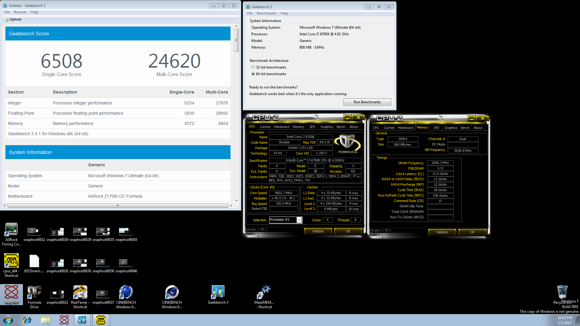Launch Geekbench 3 desktop icon
This screenshot has width=580, height=326.
tap(218, 295)
